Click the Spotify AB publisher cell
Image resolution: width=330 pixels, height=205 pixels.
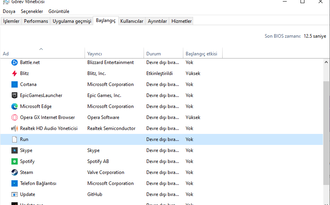(x=98, y=161)
